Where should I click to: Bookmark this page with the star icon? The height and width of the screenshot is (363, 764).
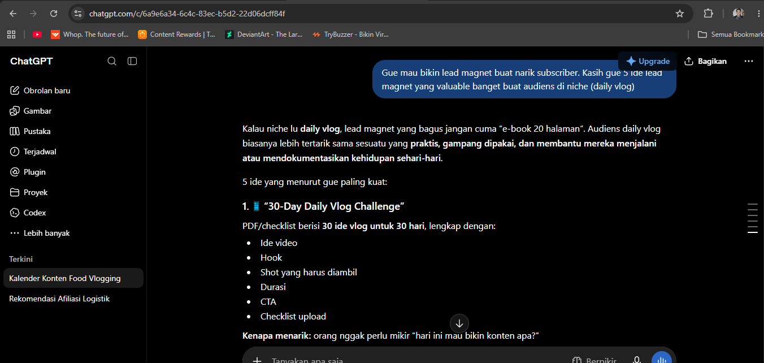tap(680, 14)
